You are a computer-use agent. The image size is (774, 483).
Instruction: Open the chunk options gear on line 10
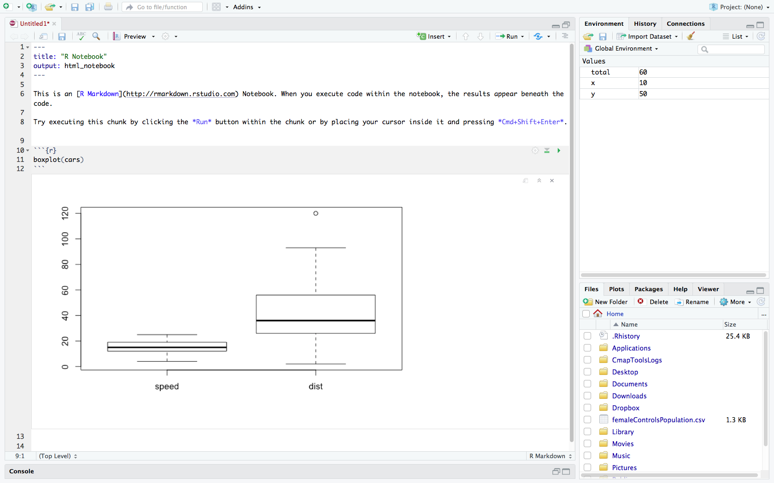[535, 150]
